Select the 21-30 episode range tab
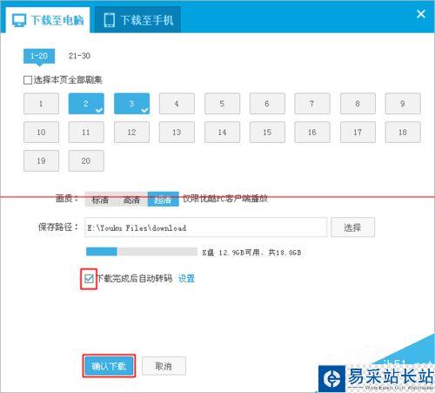The height and width of the screenshot is (393, 435). coord(79,56)
